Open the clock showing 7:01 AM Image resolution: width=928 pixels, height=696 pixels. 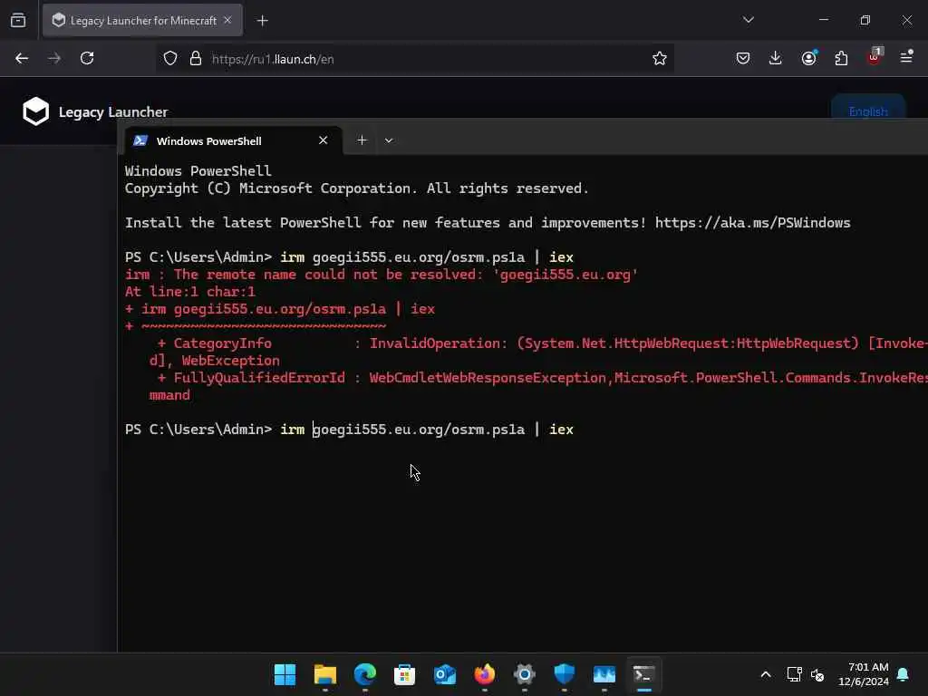864,674
